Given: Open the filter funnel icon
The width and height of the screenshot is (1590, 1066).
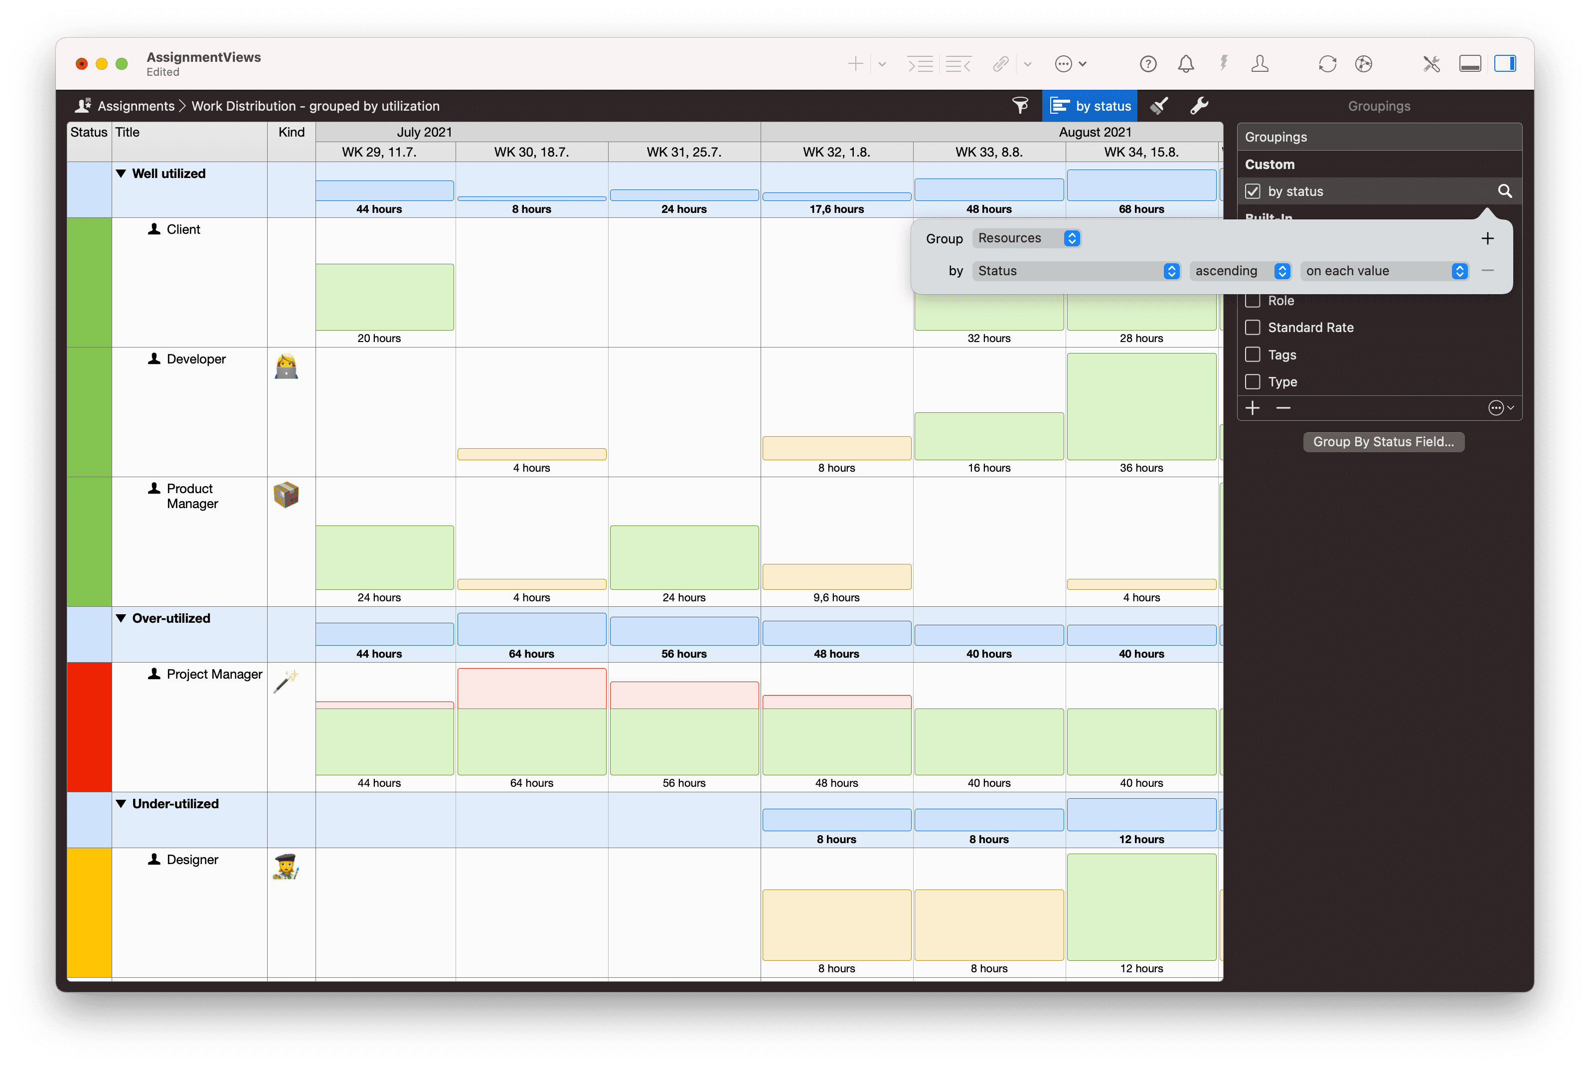Looking at the screenshot, I should pyautogui.click(x=1021, y=105).
